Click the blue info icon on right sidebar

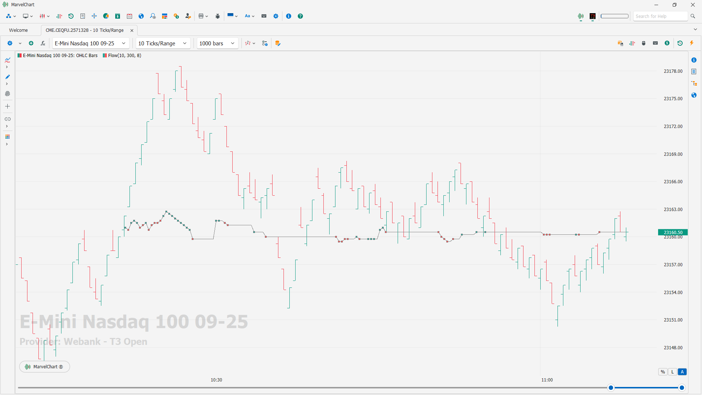click(694, 60)
